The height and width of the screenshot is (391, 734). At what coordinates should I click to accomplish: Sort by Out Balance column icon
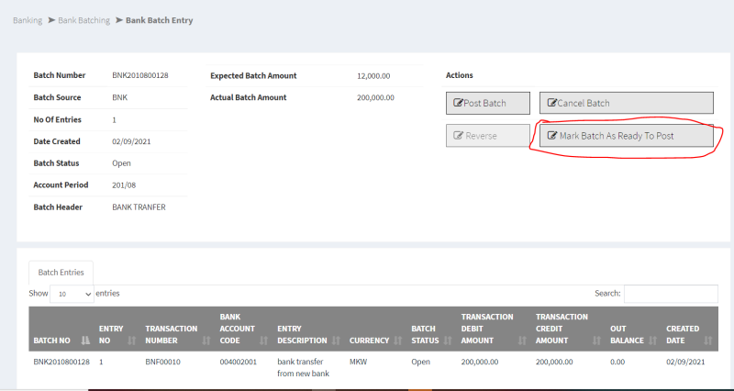[653, 341]
